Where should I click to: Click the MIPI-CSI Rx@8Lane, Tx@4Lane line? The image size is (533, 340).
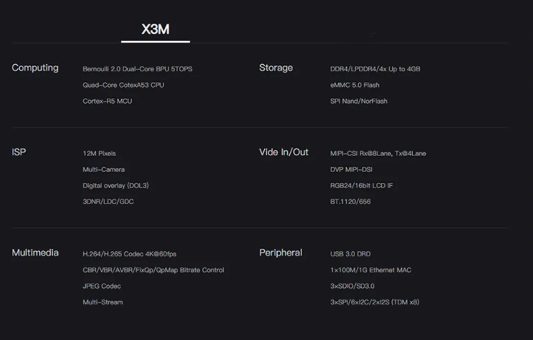pos(378,153)
